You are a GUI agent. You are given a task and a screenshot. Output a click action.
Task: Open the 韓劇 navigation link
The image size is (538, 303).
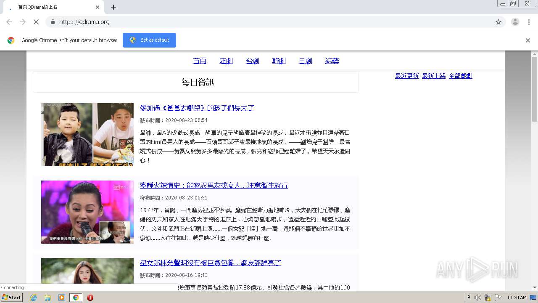pyautogui.click(x=279, y=61)
